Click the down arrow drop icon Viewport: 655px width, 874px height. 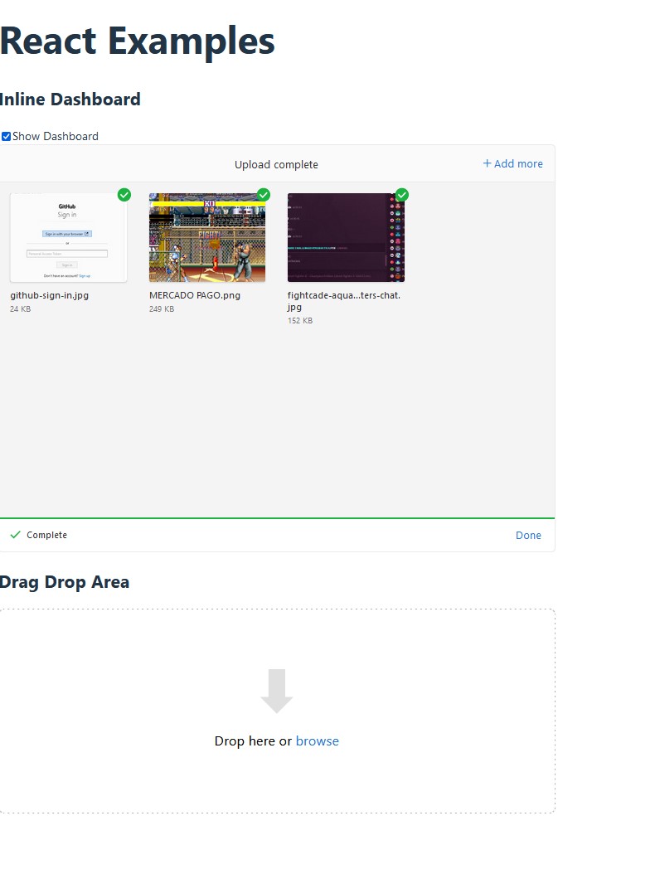276,692
